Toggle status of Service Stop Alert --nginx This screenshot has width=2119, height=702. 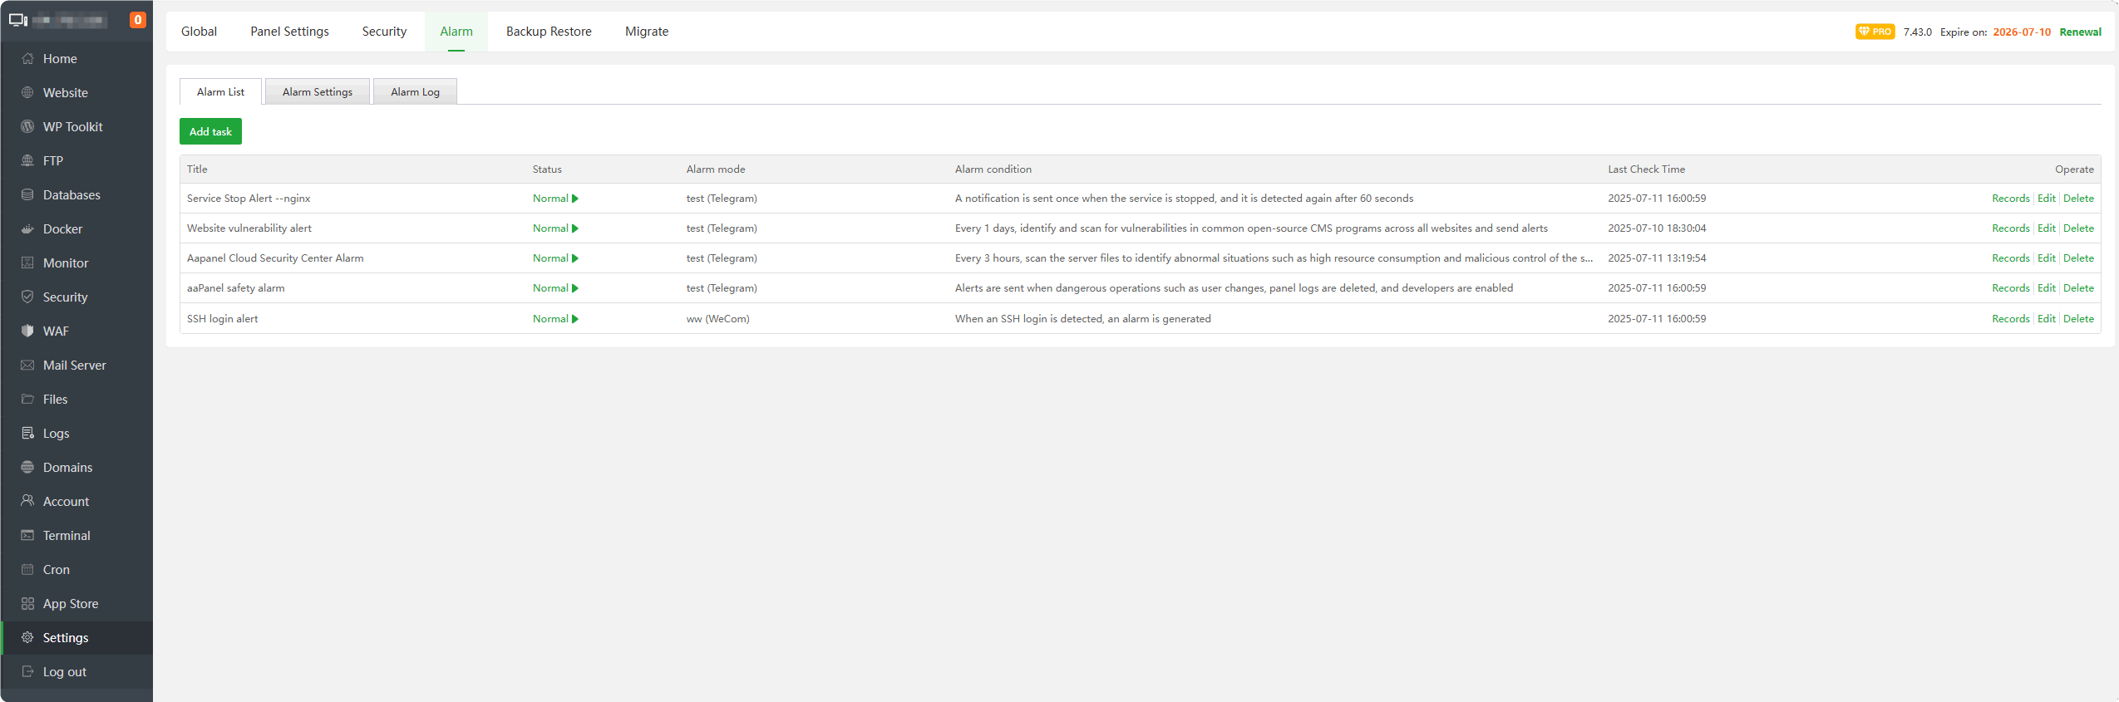[555, 199]
